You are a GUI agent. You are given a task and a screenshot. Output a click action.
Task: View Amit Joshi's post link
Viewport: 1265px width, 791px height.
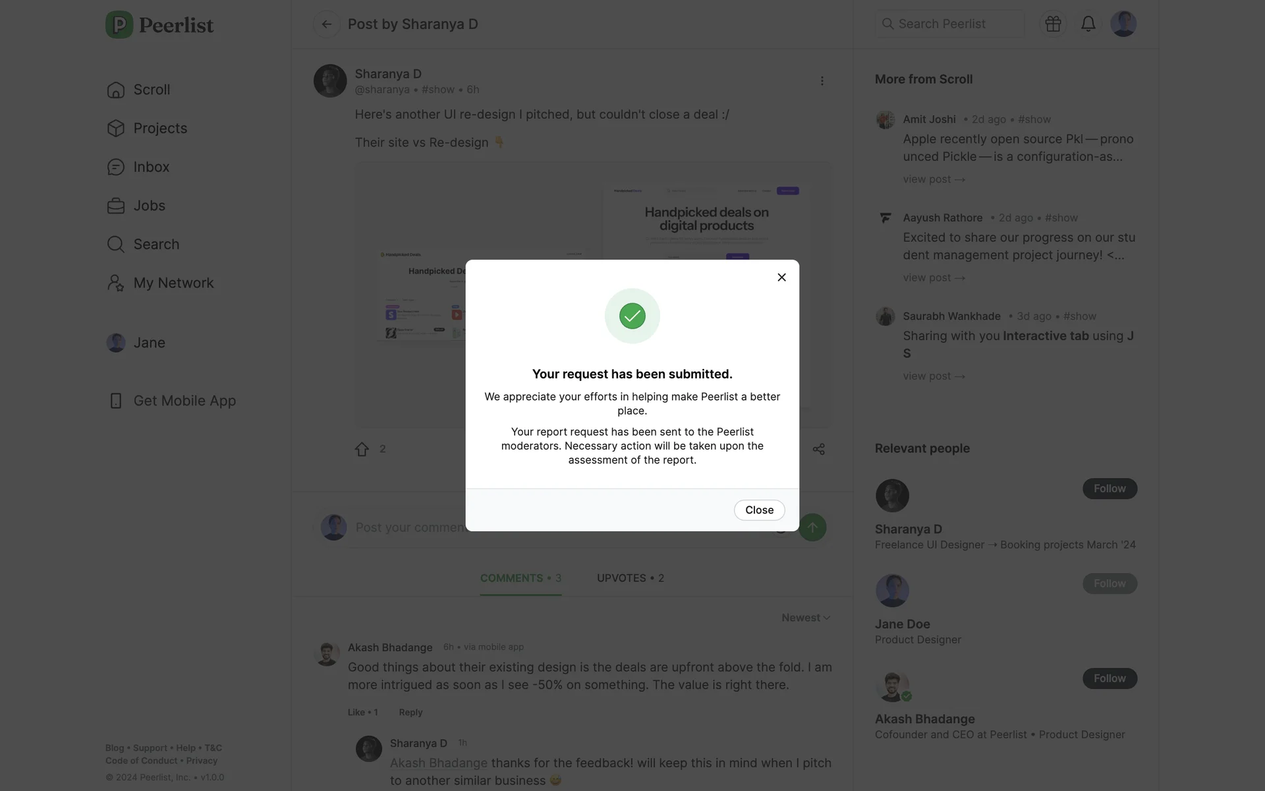click(x=934, y=179)
